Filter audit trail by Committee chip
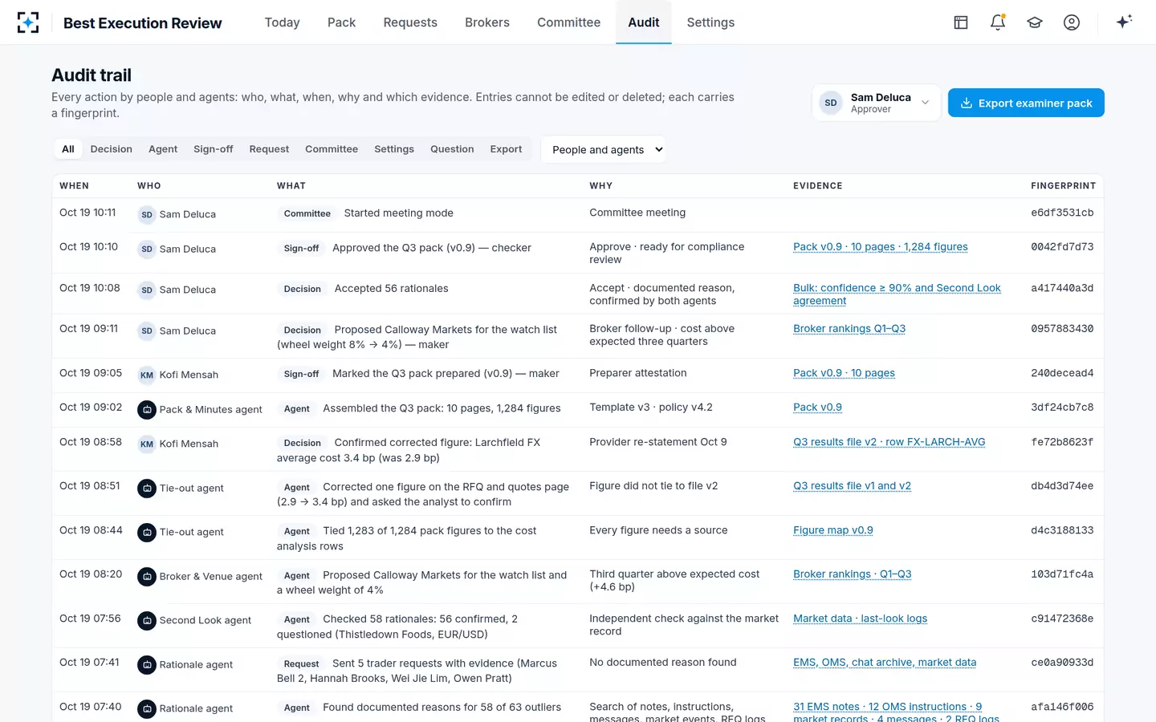The image size is (1156, 722). 332,149
